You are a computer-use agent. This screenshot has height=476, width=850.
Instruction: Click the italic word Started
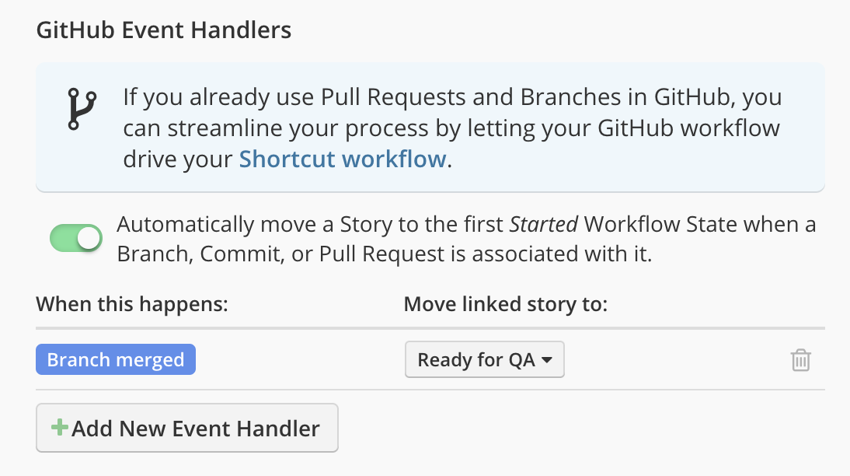(x=543, y=225)
